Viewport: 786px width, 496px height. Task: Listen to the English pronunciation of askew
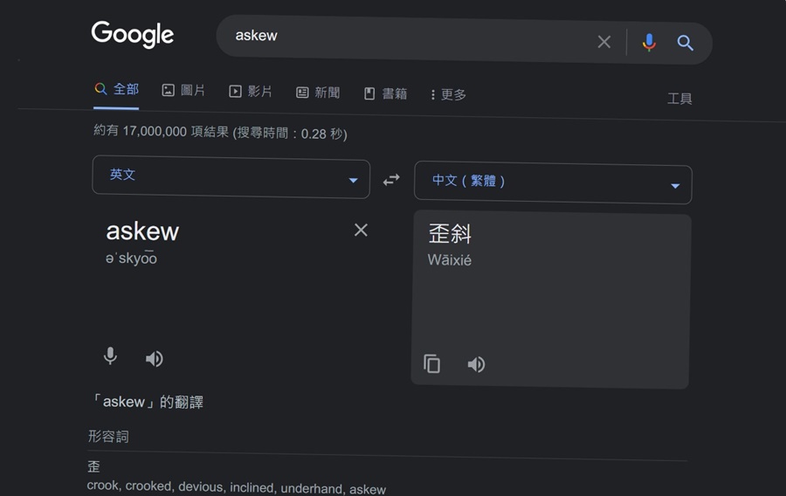pos(154,359)
